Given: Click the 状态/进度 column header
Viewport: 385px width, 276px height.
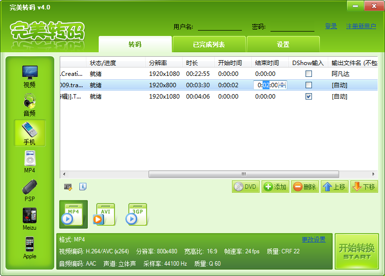Looking at the screenshot, I should pos(115,63).
